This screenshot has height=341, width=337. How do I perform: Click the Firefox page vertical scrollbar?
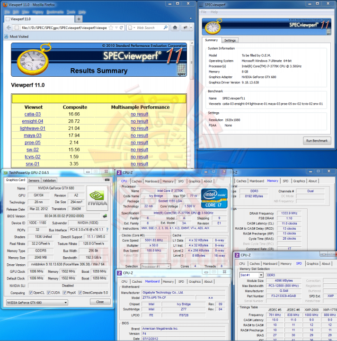(x=192, y=104)
